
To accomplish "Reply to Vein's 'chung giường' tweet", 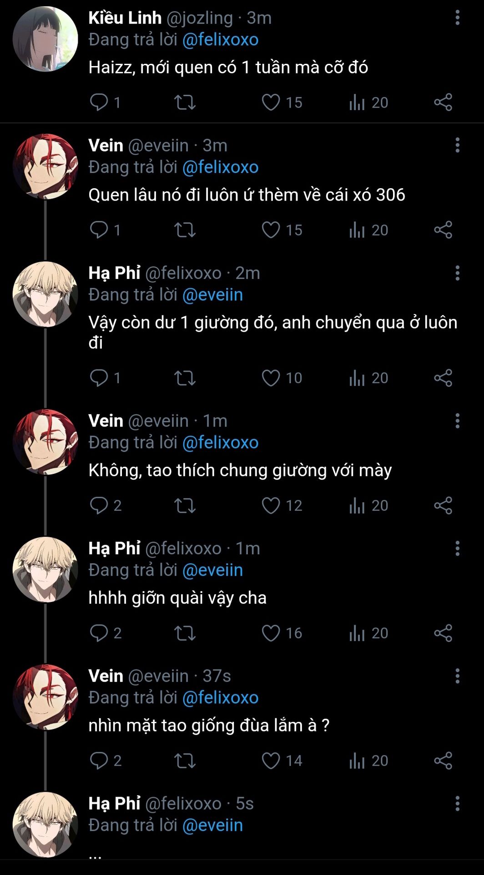I will [99, 505].
